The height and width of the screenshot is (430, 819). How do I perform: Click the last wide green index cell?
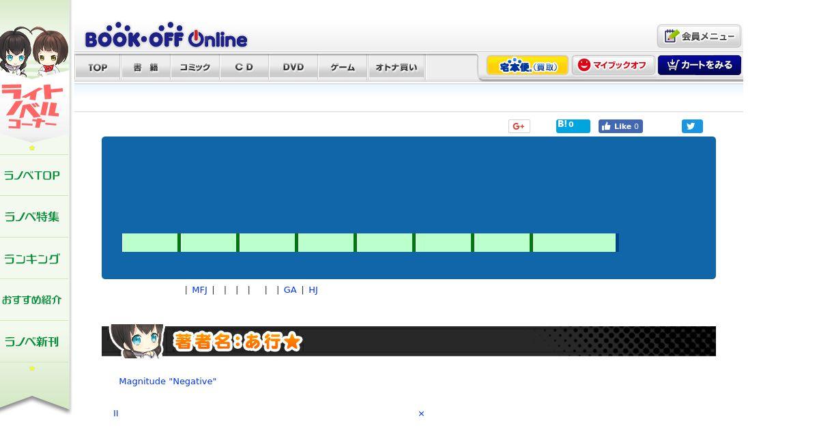click(x=574, y=242)
